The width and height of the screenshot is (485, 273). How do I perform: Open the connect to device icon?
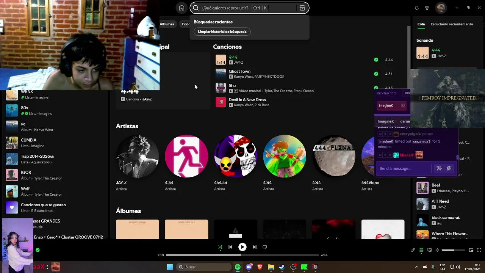[x=429, y=250]
